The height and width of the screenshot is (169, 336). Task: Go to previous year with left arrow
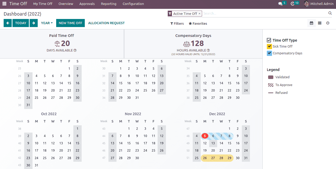click(x=8, y=23)
